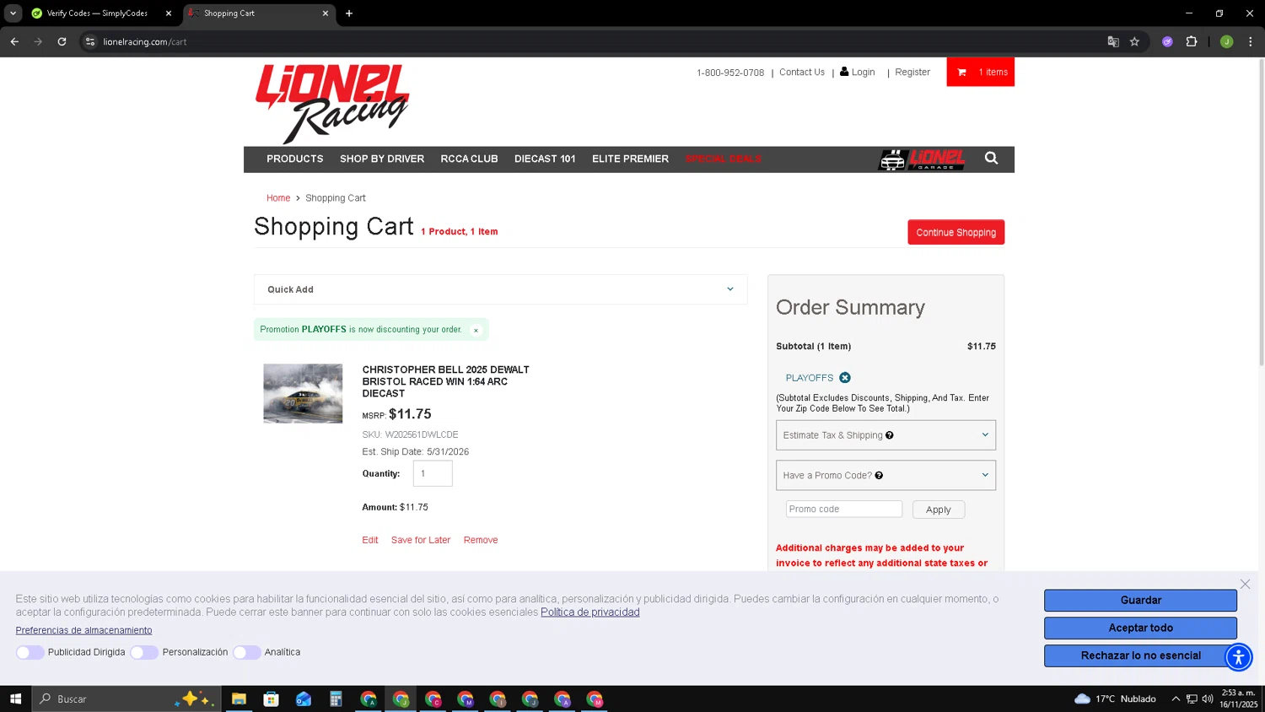Click the Promo code input field
Screen dimensions: 1265x712
844,510
